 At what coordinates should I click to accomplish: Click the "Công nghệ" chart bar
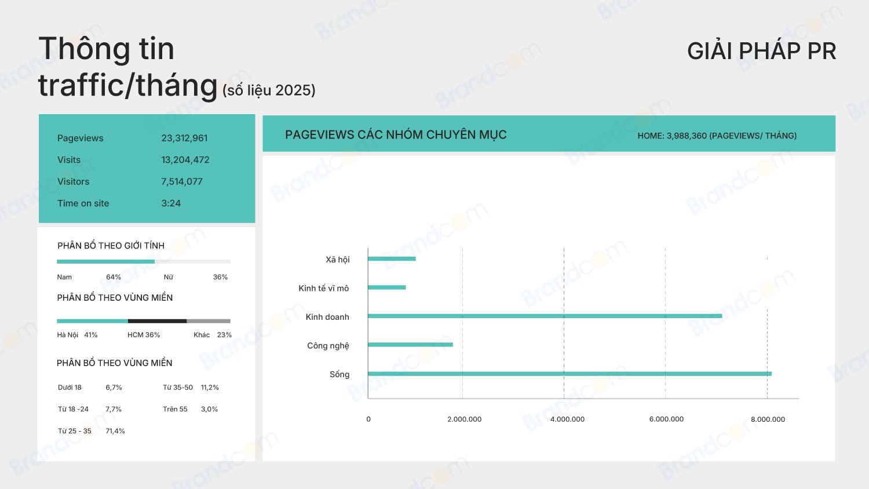410,345
